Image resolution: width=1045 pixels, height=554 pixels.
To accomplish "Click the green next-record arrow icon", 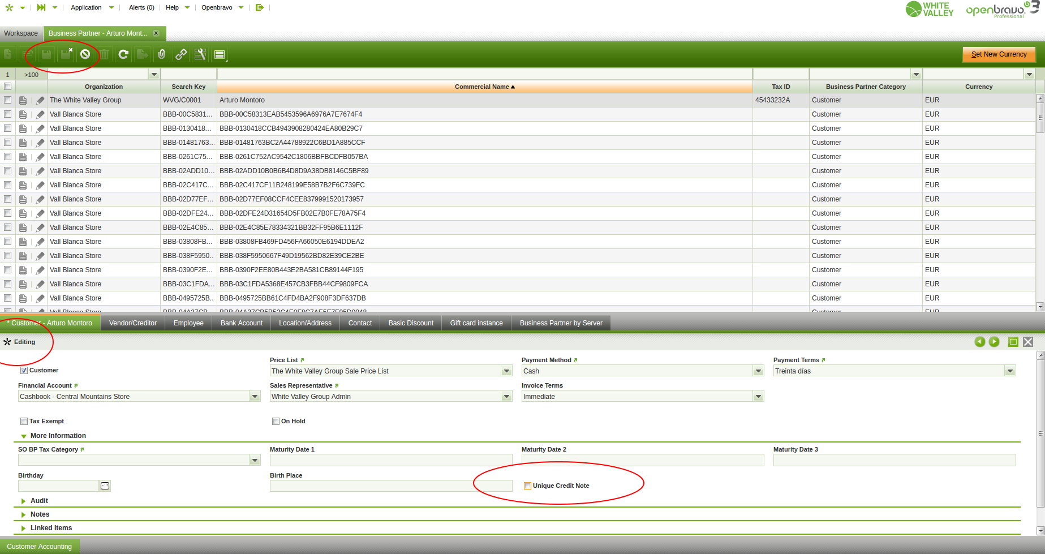I will pos(994,342).
